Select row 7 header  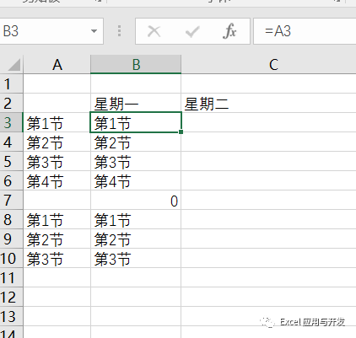point(11,201)
